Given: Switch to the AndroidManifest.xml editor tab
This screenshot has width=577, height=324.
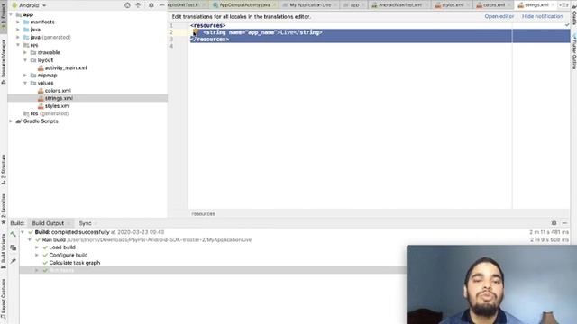Looking at the screenshot, I should tap(399, 5).
